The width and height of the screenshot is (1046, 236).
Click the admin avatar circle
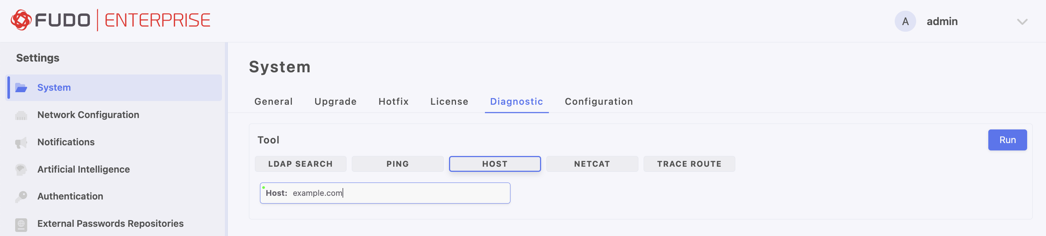tap(905, 21)
